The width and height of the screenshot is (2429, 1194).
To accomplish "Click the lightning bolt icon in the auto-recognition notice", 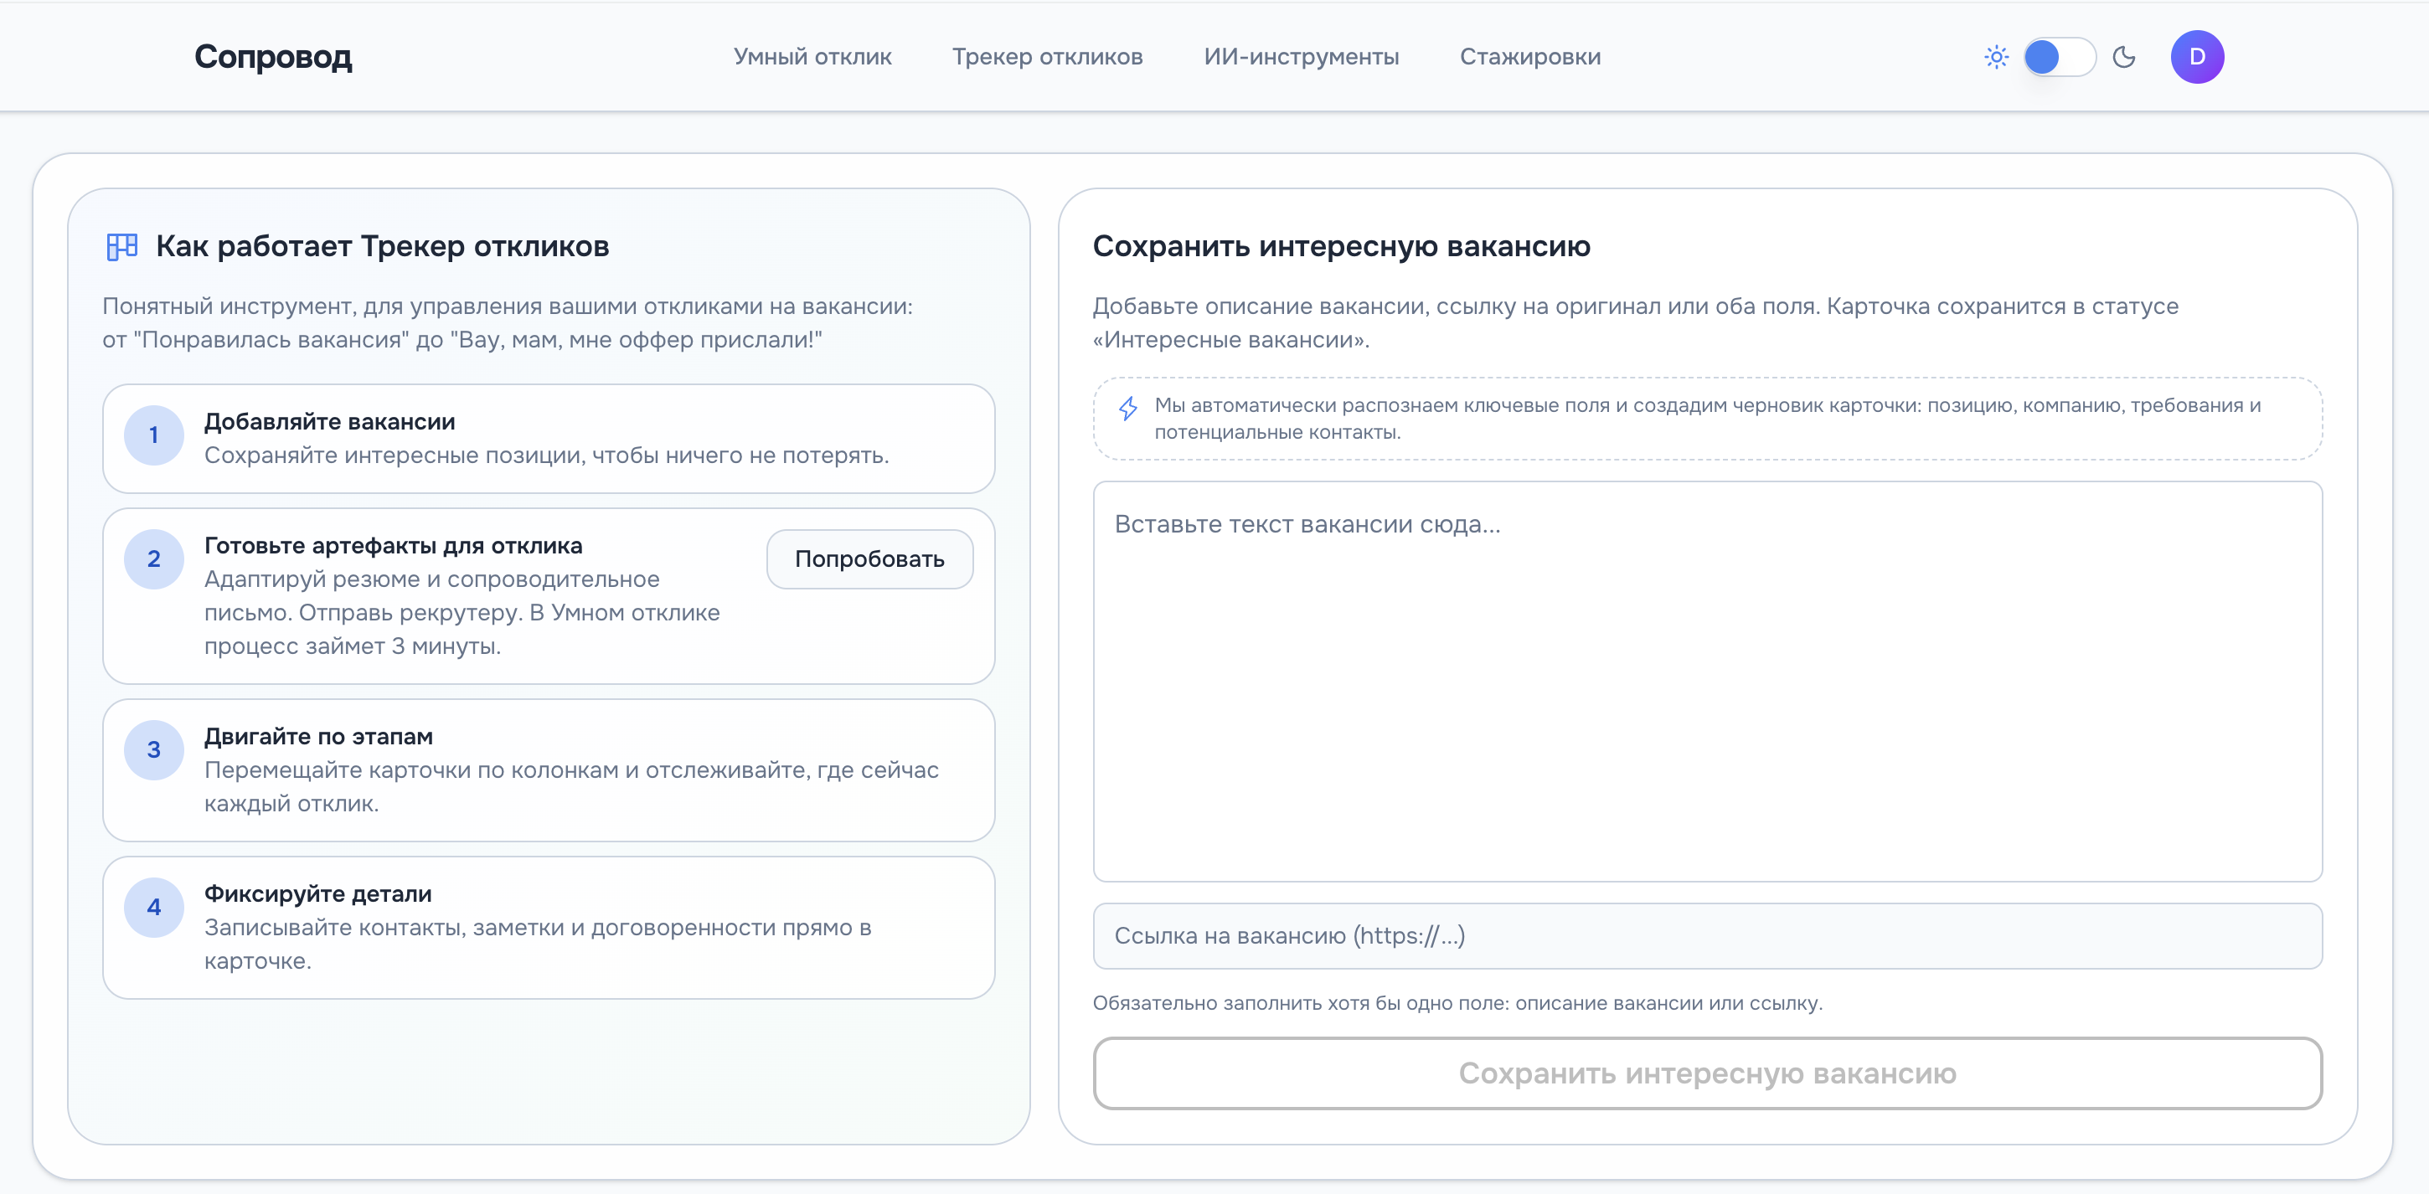I will click(1127, 409).
